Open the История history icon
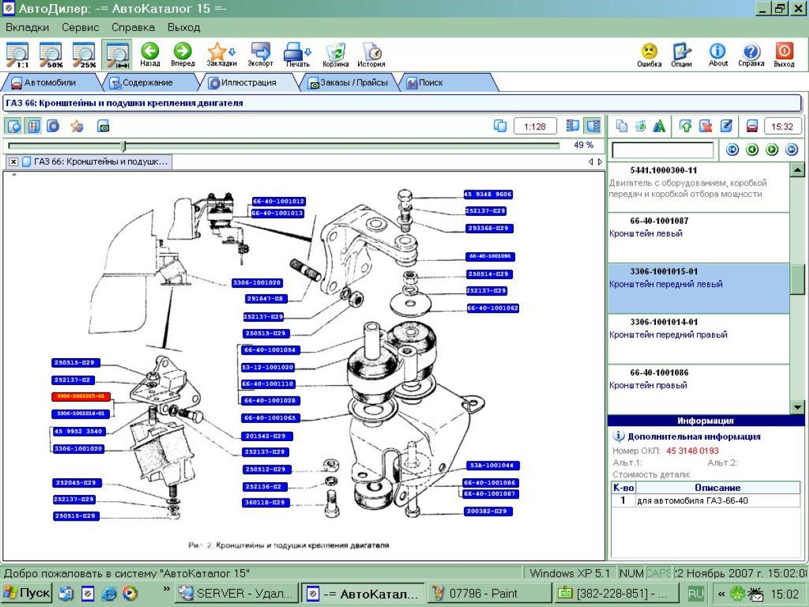Image resolution: width=809 pixels, height=607 pixels. [371, 55]
